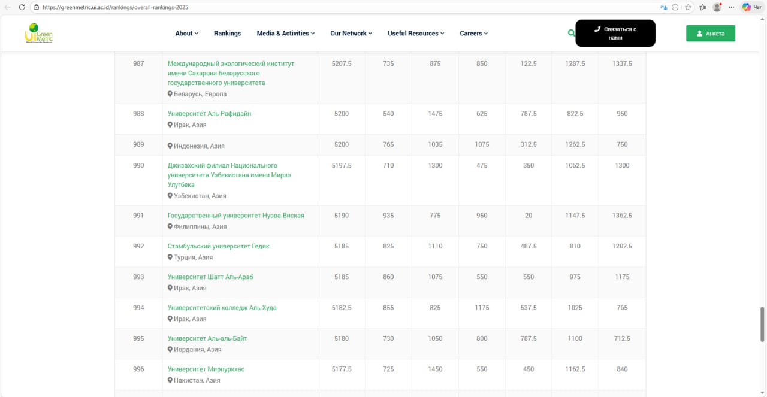This screenshot has height=397, width=767.
Task: Open browser settings and more menu
Action: coord(732,7)
